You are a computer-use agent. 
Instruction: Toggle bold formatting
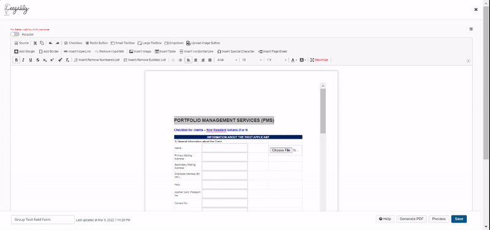coord(17,59)
